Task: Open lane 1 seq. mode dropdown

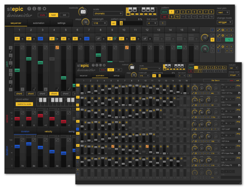Action: coord(215,93)
